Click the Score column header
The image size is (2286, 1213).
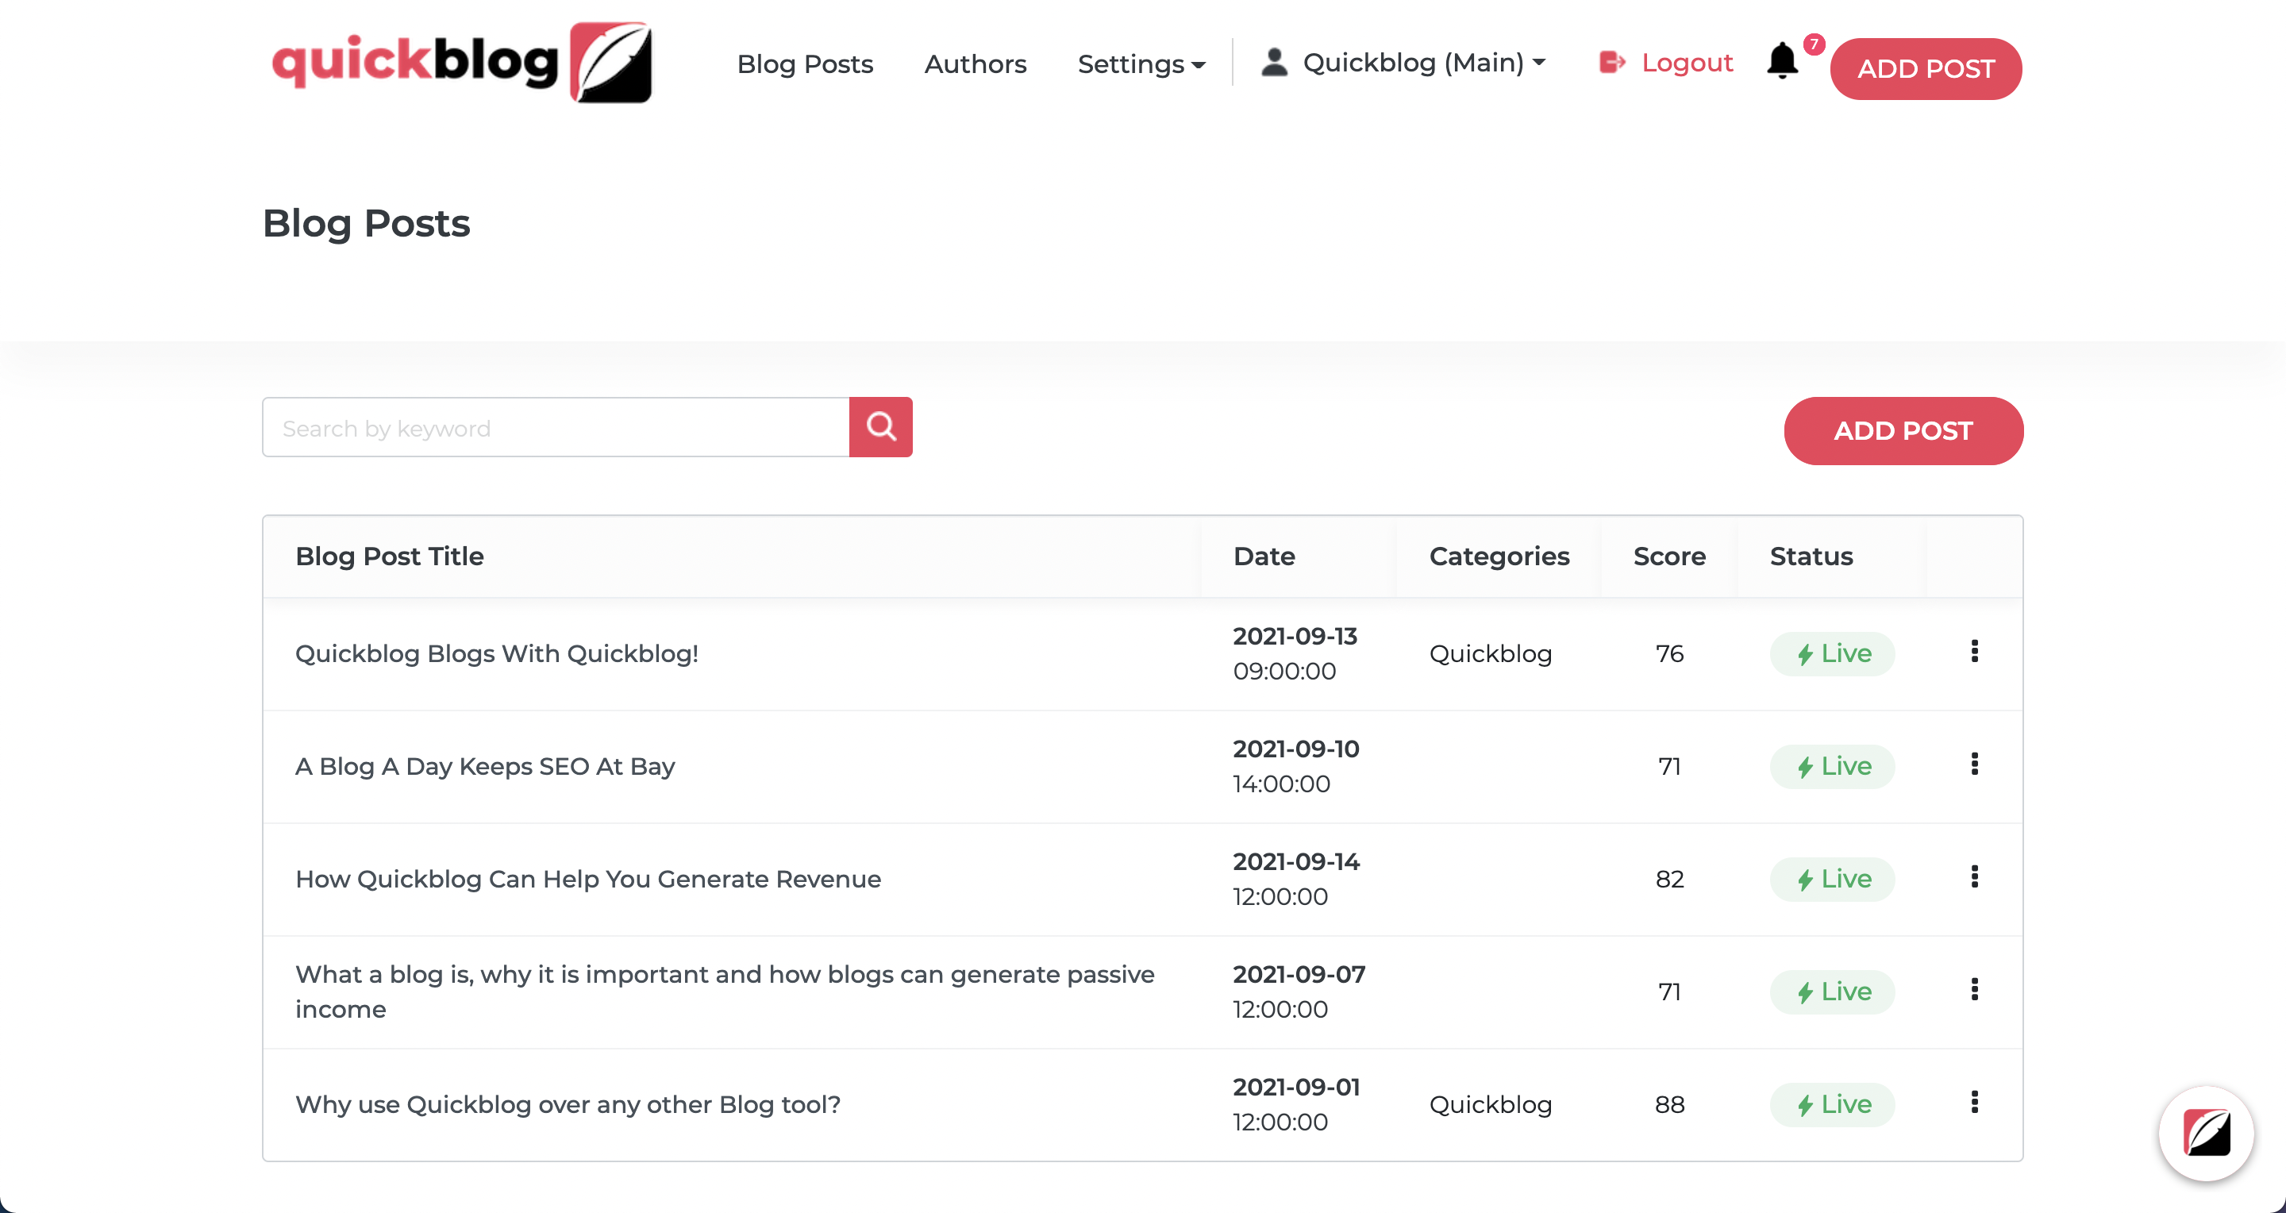tap(1669, 556)
